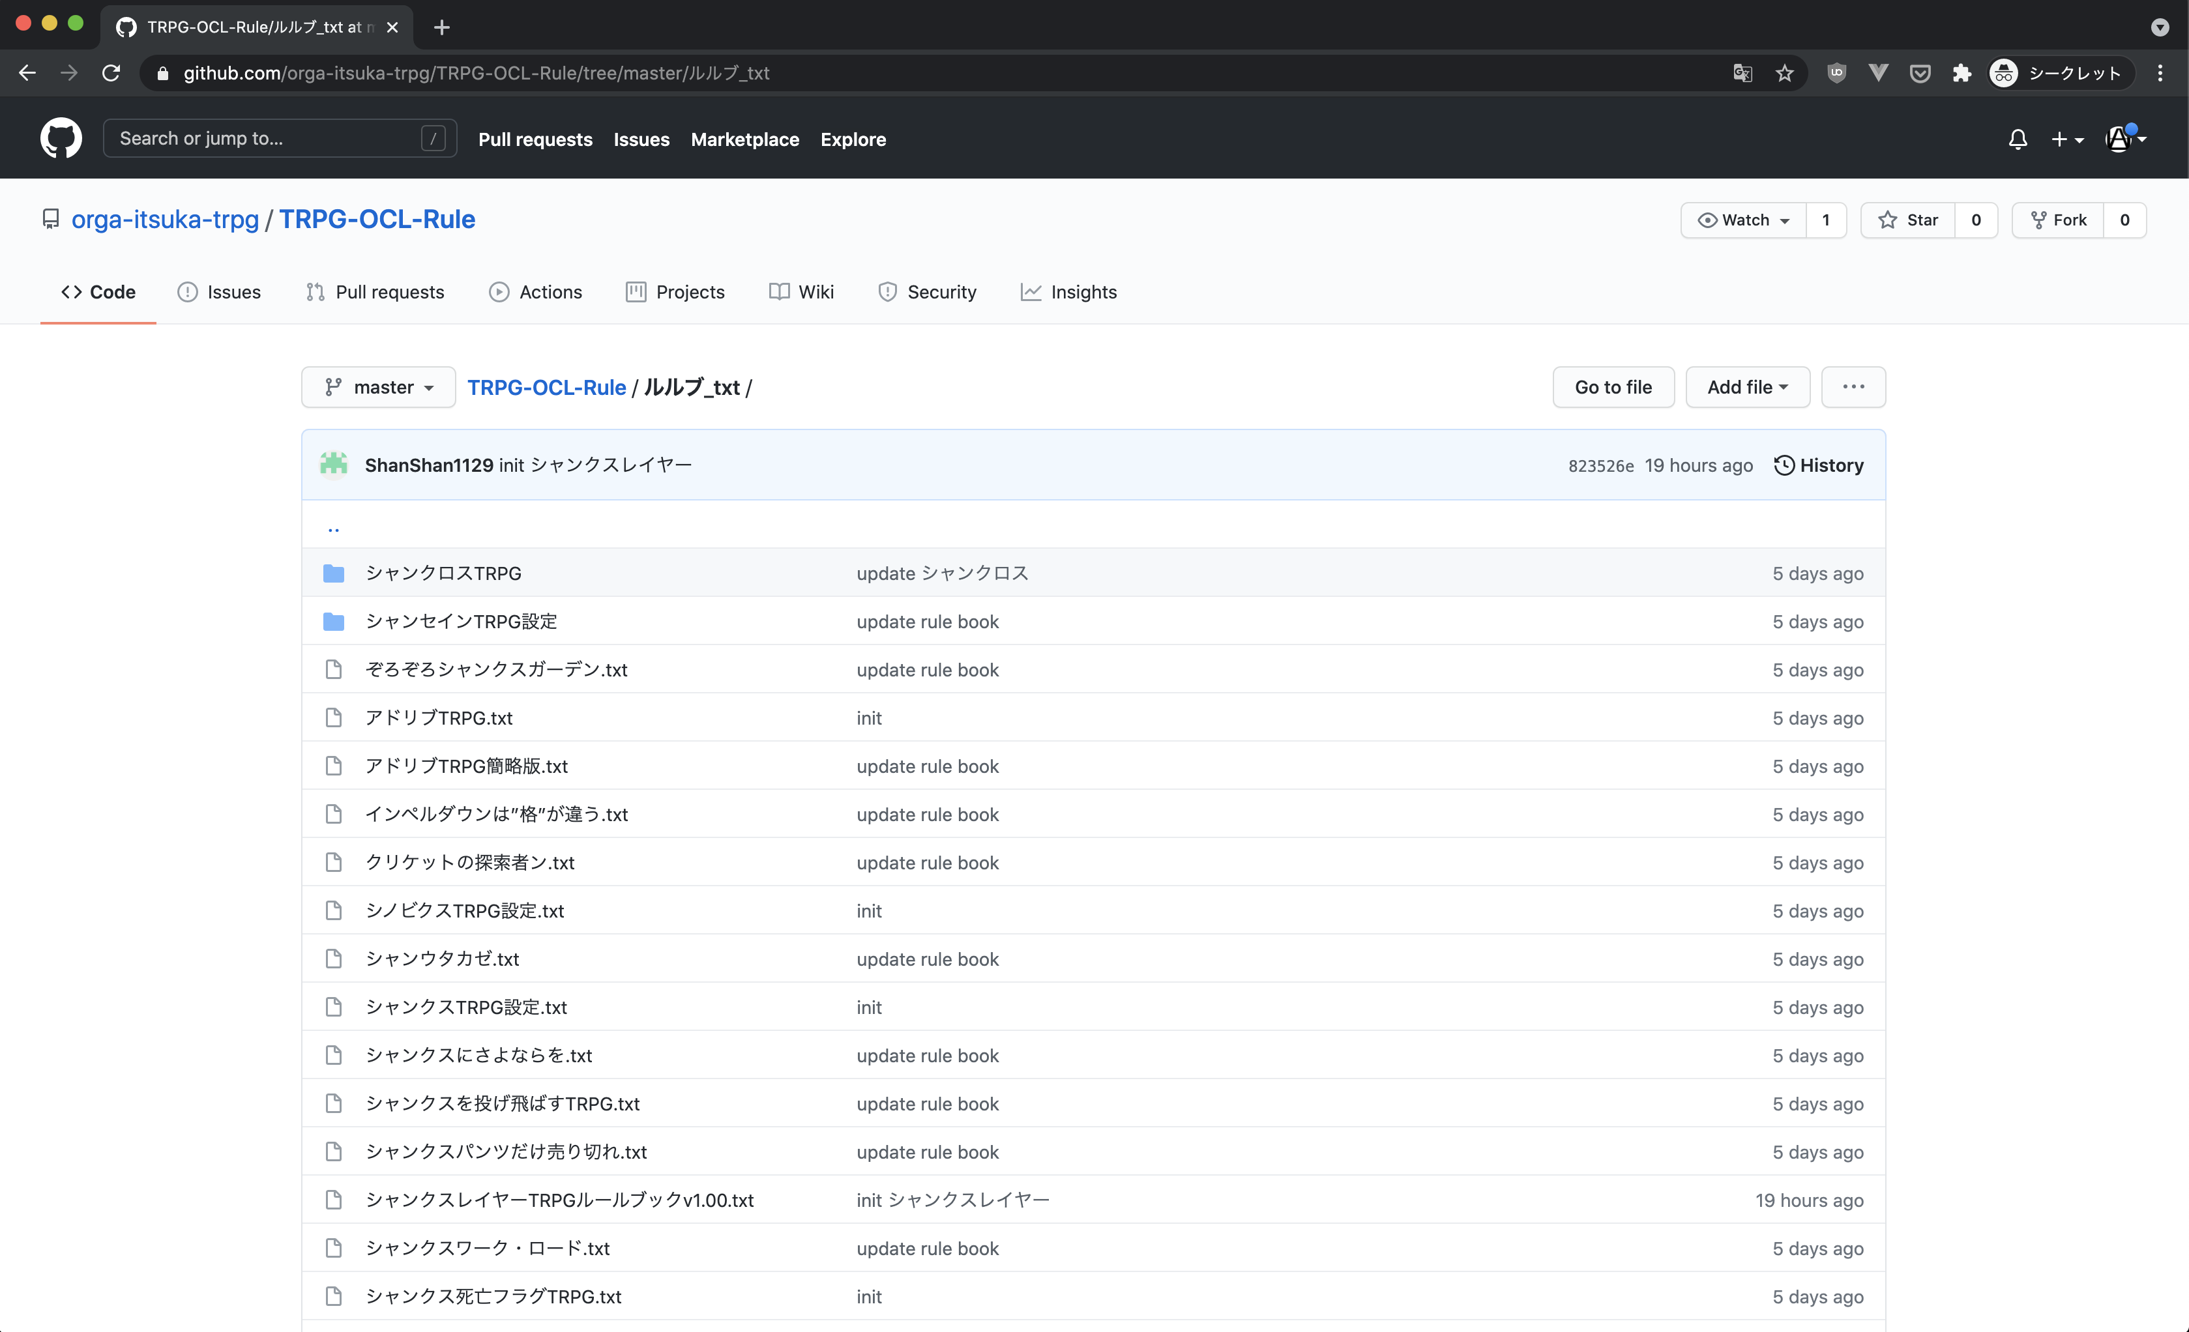The image size is (2189, 1332).
Task: Expand the master branch selector
Action: coord(379,387)
